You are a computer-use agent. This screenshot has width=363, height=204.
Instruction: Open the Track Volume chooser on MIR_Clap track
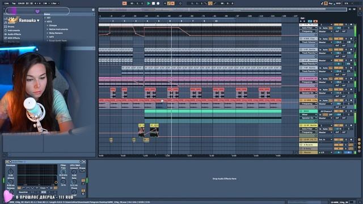(309, 42)
